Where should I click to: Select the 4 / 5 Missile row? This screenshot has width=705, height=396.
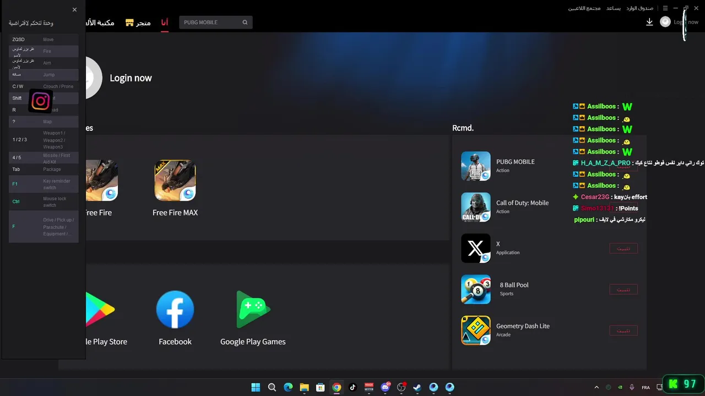[44, 158]
